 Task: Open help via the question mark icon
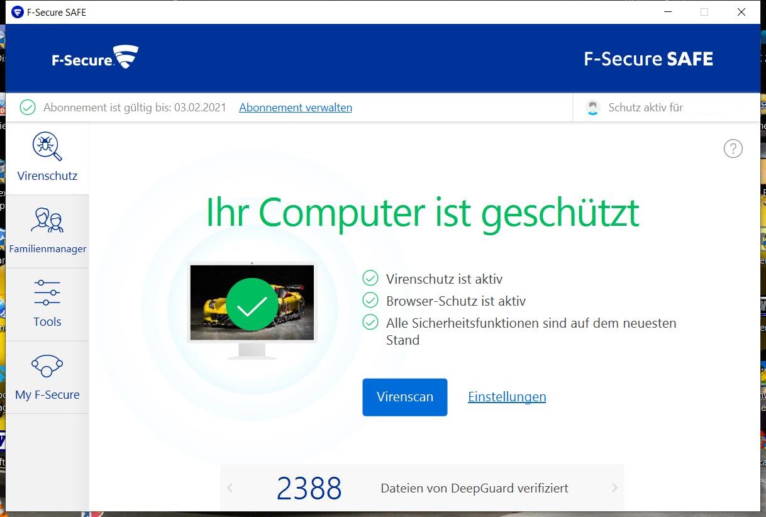(733, 148)
